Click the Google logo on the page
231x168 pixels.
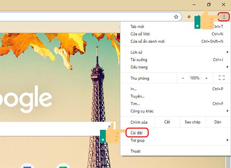tap(26, 99)
